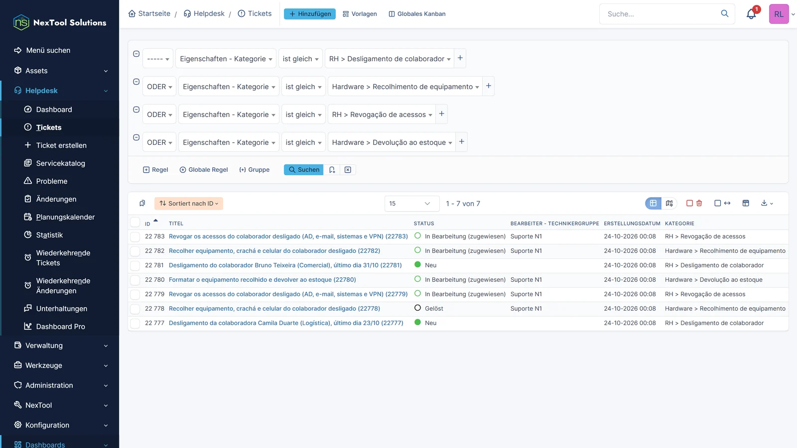797x448 pixels.
Task: Remove the first criteria row minus icon
Action: pos(136,54)
